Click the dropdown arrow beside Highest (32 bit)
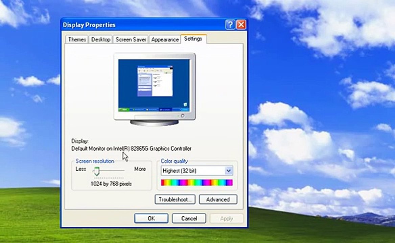395x243 pixels. tap(229, 171)
